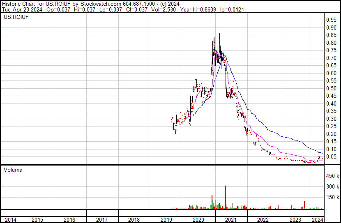Click the 0.85 price axis label
Screen dimensions: 341x223
(331, 35)
